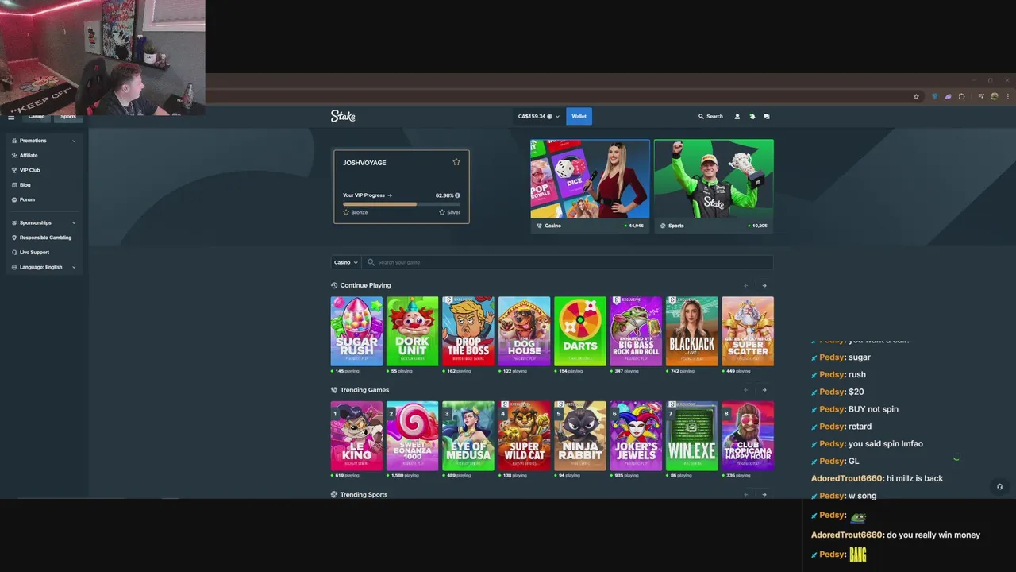Open the notifications icon in header
Viewport: 1016px width, 572px height.
click(x=752, y=116)
